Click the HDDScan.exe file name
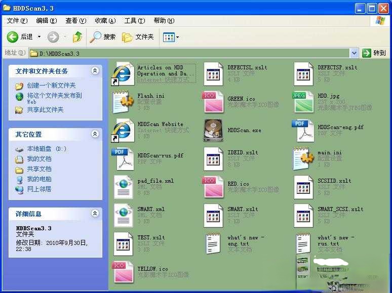Viewport: 392px width, 293px height. 244,131
